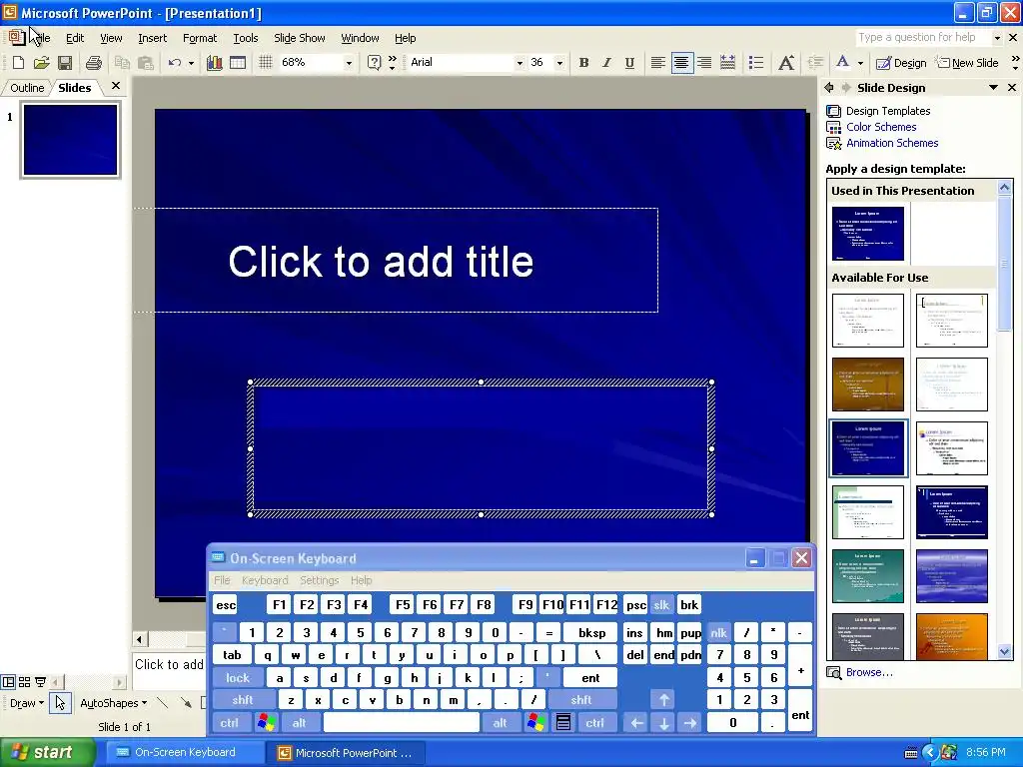Image resolution: width=1023 pixels, height=767 pixels.
Task: Open the Font Color dropdown arrow
Action: tap(860, 63)
